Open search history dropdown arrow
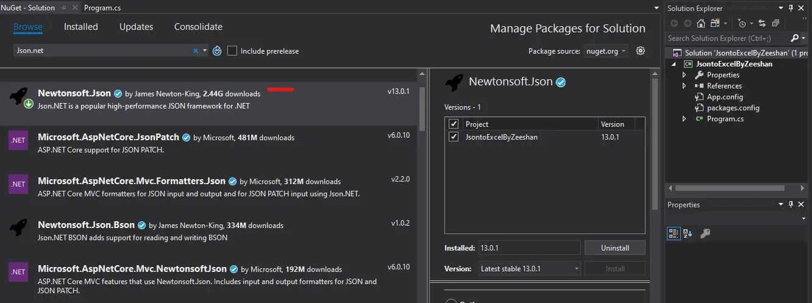 click(x=205, y=51)
